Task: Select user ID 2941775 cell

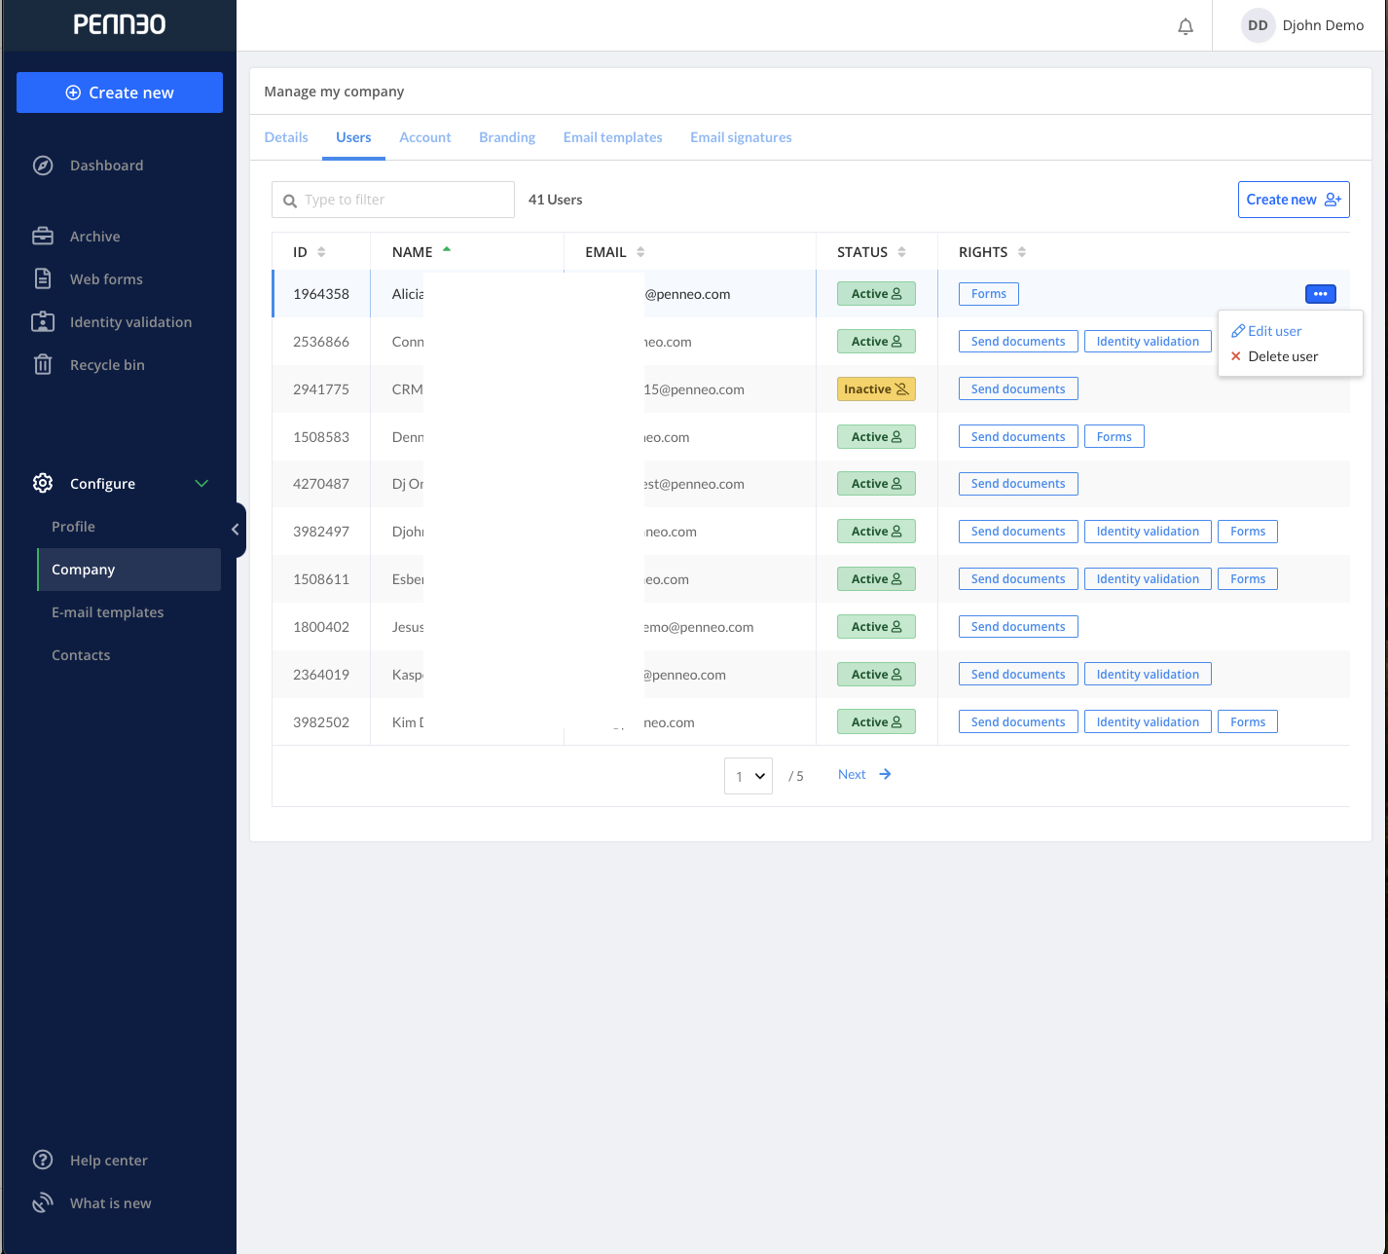Action: (321, 389)
